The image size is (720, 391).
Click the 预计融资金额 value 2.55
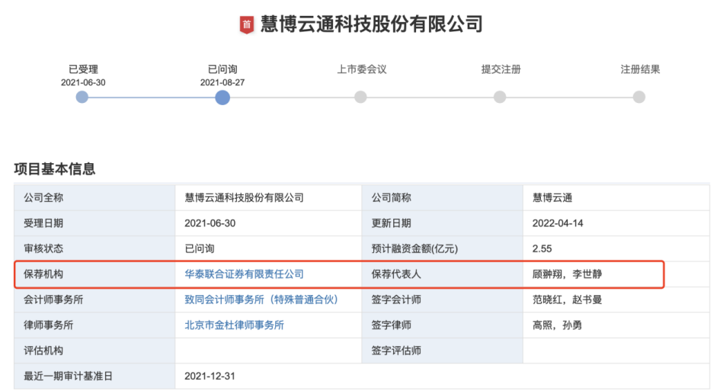click(x=542, y=248)
